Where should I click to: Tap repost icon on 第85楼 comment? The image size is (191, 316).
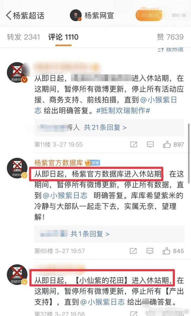coord(133,251)
